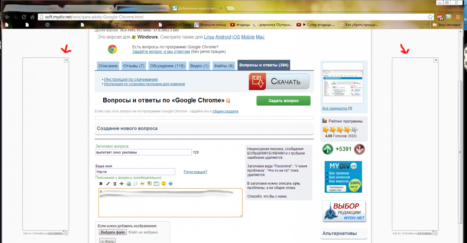This screenshot has height=243, width=467.
Task: Insert a code block via editor icon
Action: [156, 184]
